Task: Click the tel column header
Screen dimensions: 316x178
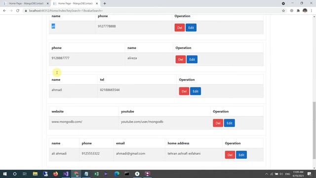Action: [x=102, y=80]
